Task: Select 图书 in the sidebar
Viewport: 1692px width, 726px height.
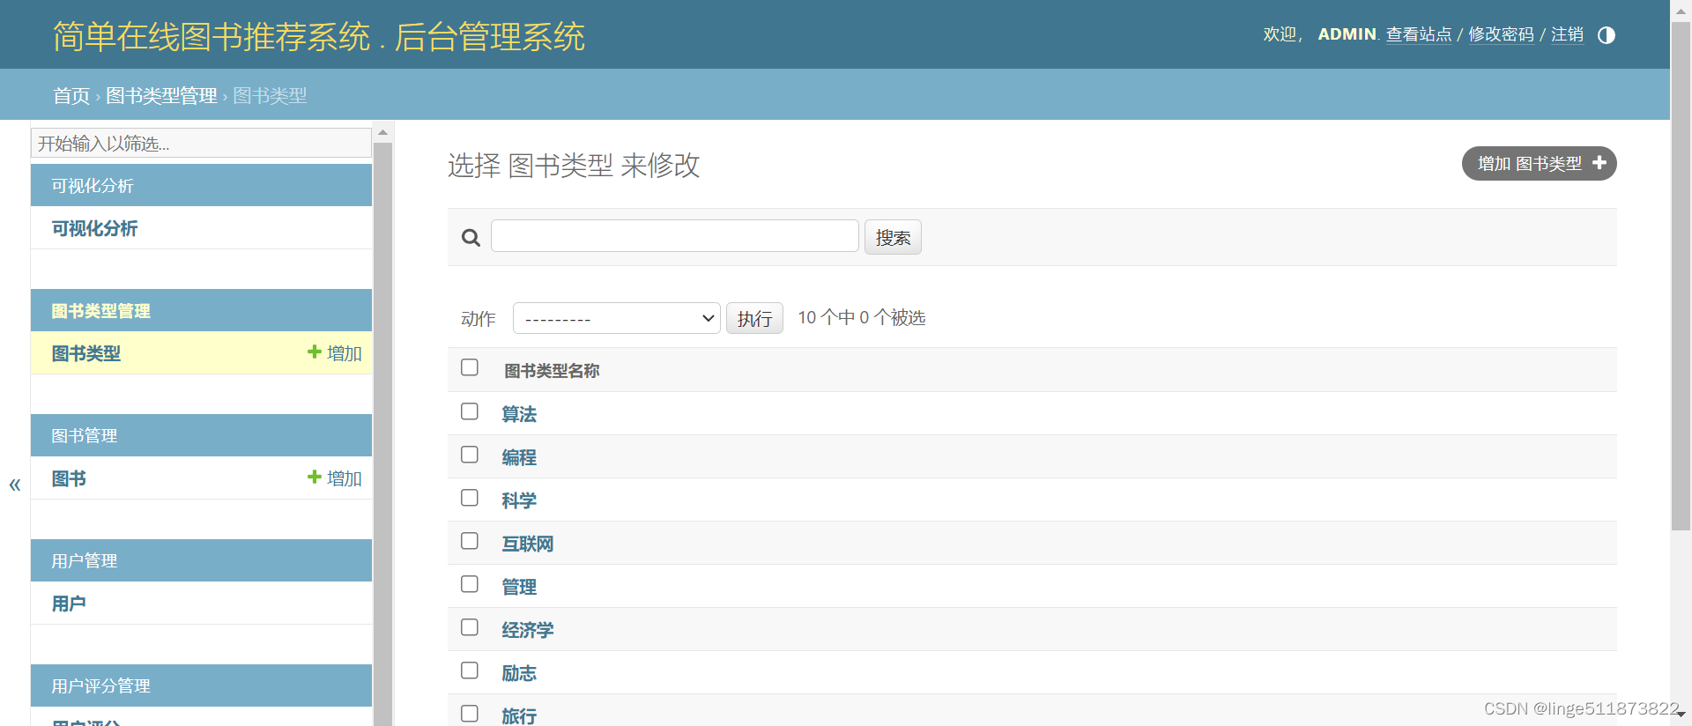Action: pyautogui.click(x=69, y=478)
